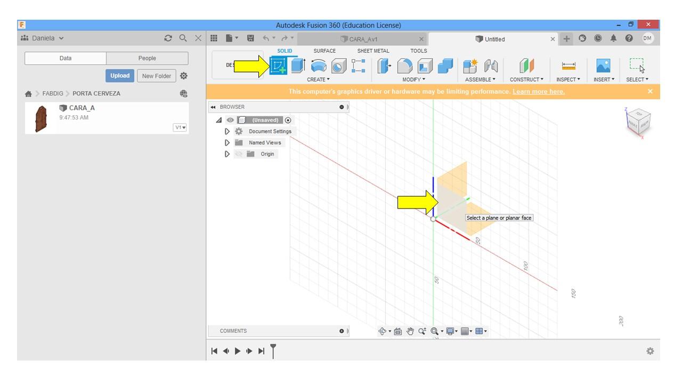The image size is (682, 384).
Task: Click the Offset Plane construct icon
Action: 526,66
